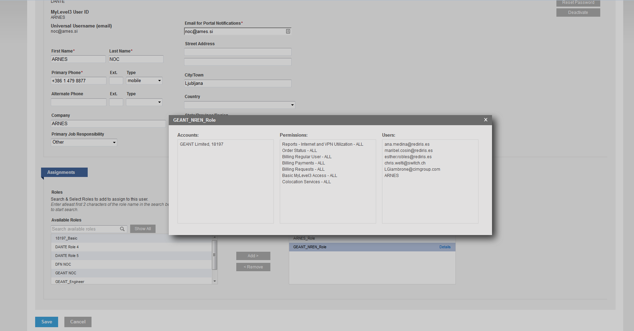The height and width of the screenshot is (331, 634).
Task: Click permission Billing Requests - ALL
Action: tap(303, 169)
